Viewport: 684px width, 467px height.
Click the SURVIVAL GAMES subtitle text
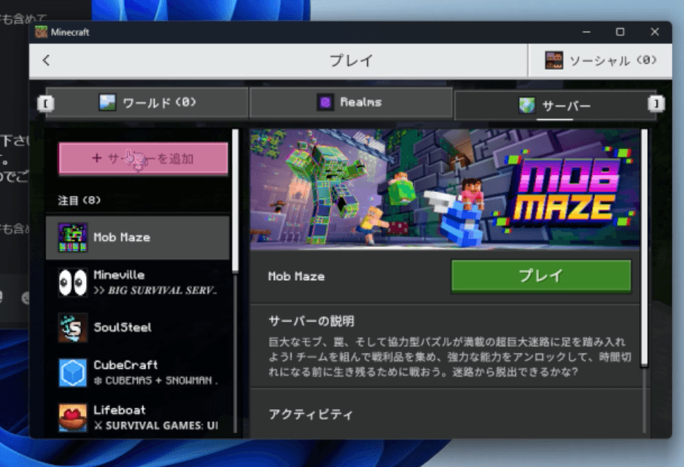click(x=156, y=425)
